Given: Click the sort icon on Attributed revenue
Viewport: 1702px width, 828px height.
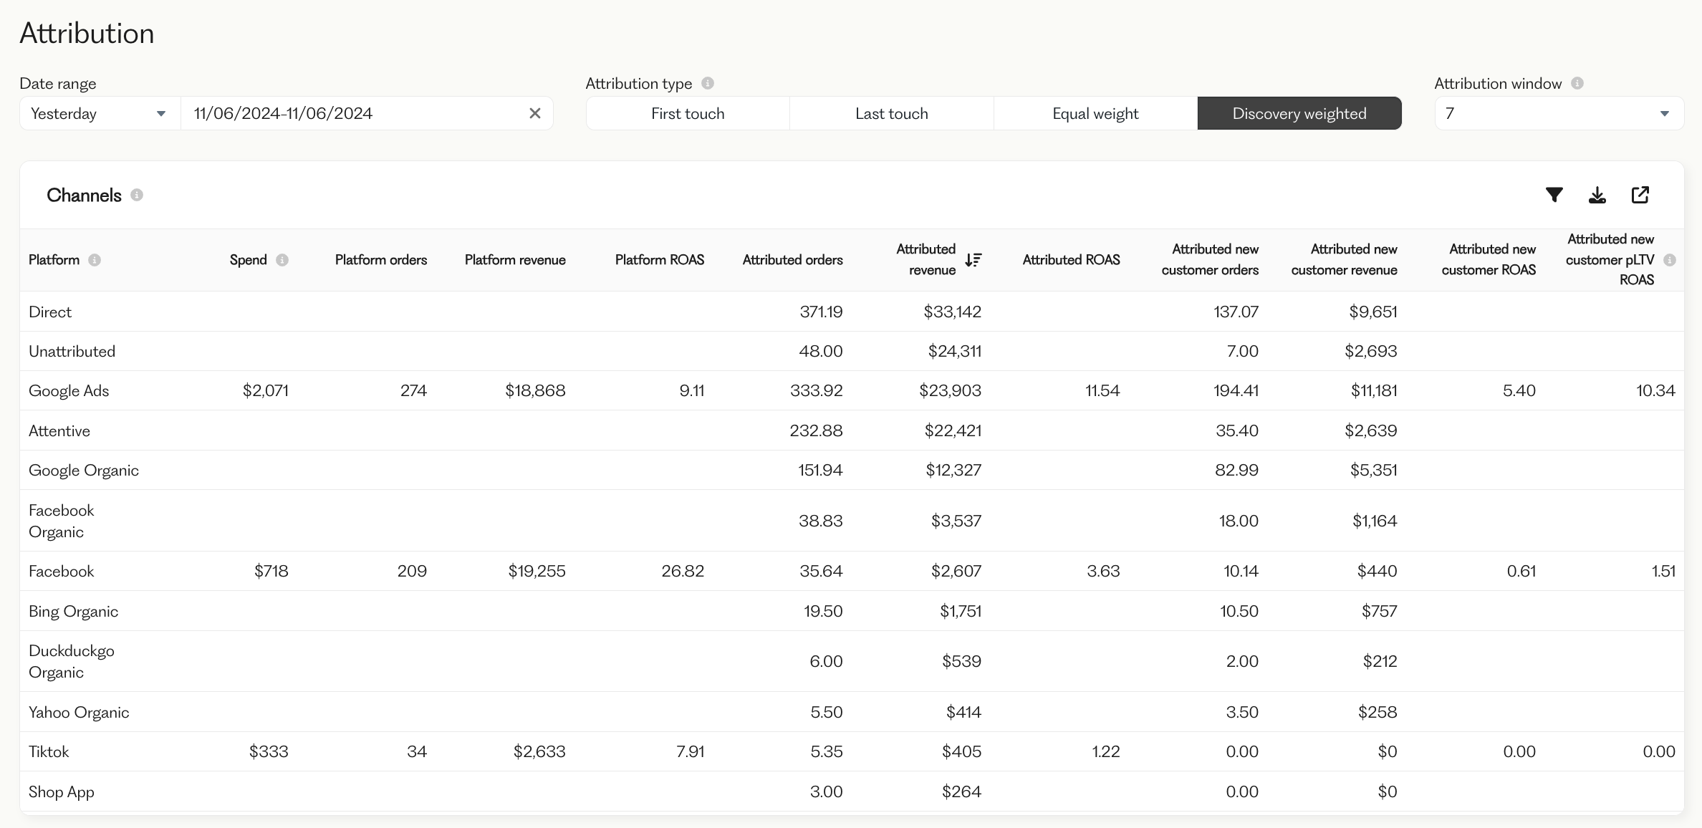Looking at the screenshot, I should 973,260.
